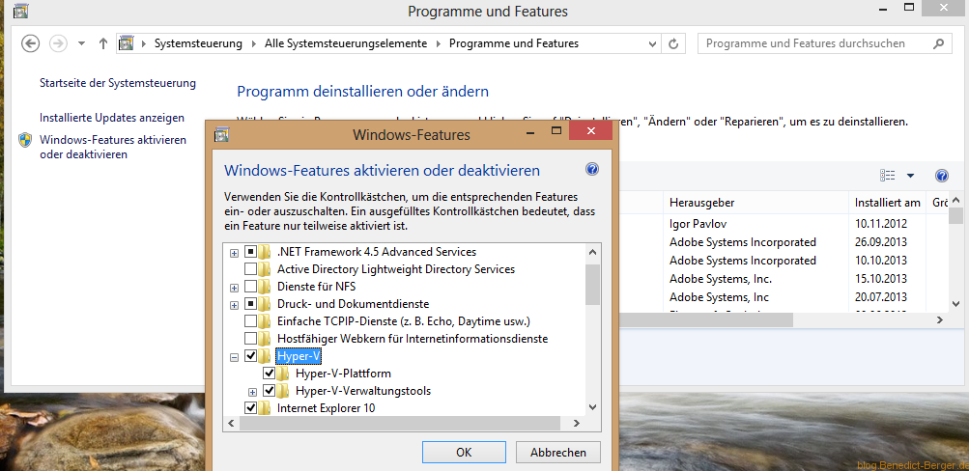
Task: Click the forward navigation arrow
Action: point(58,43)
